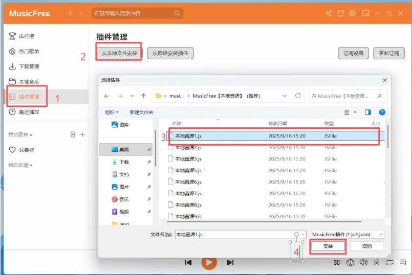Select file 本地音源3.js
Image resolution: width=412 pixels, height=275 pixels.
pos(275,159)
